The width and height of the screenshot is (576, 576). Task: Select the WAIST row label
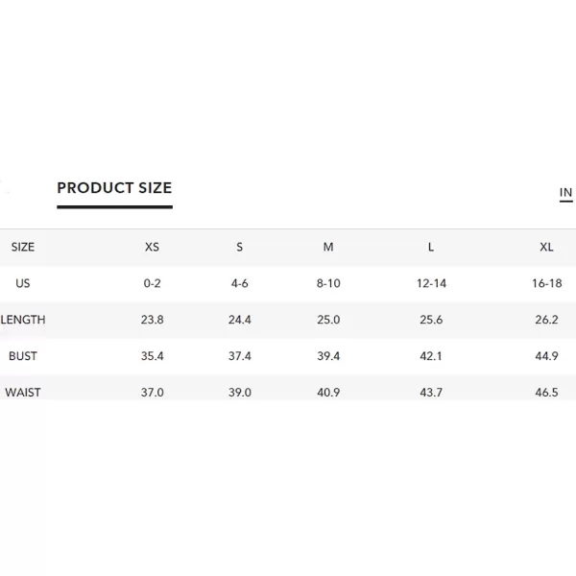pyautogui.click(x=23, y=393)
